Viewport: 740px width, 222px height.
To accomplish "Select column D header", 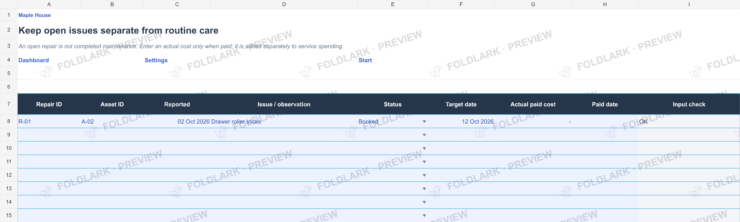I will 284,4.
